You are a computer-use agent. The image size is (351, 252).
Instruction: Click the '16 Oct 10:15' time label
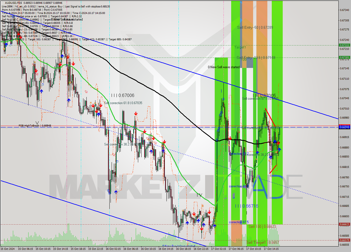[x=148, y=249]
